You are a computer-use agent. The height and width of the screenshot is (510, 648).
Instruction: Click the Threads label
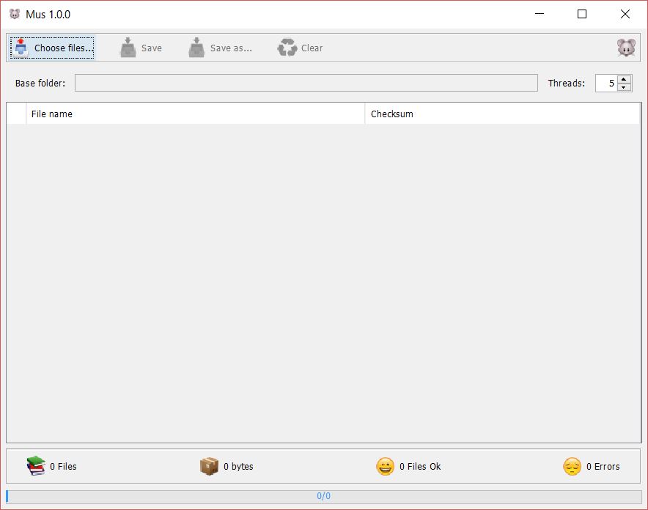(566, 83)
